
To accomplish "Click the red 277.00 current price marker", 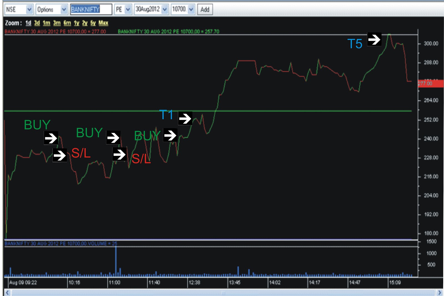I will [x=431, y=84].
